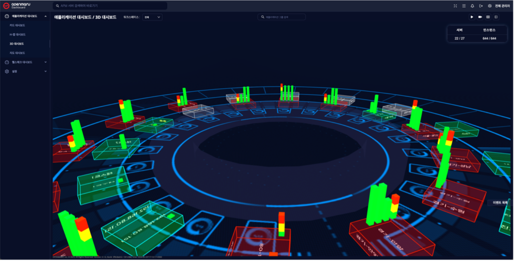The width and height of the screenshot is (515, 261).
Task: Open H-맵 대시보드 from sidebar
Action: [x=17, y=34]
